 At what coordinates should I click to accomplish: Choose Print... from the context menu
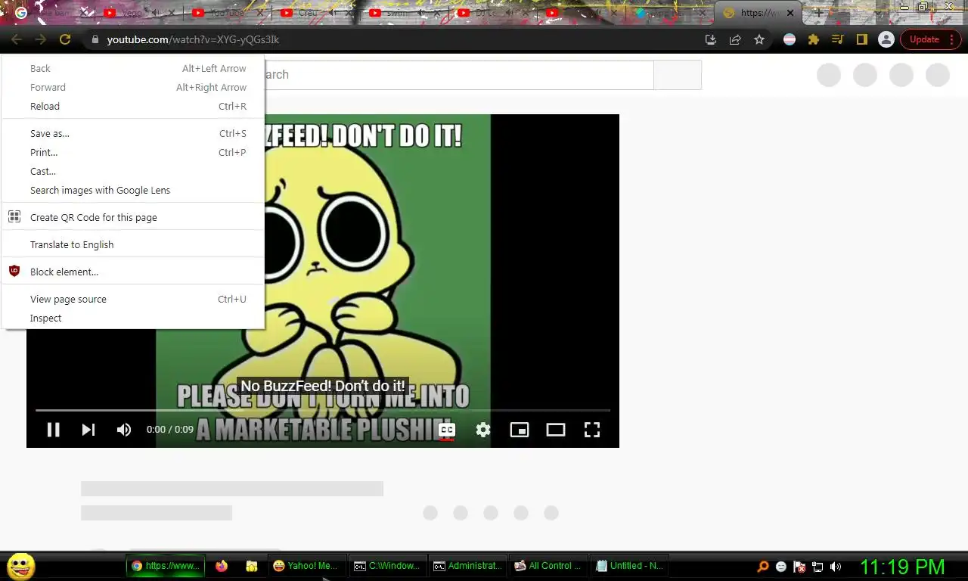[x=133, y=152]
